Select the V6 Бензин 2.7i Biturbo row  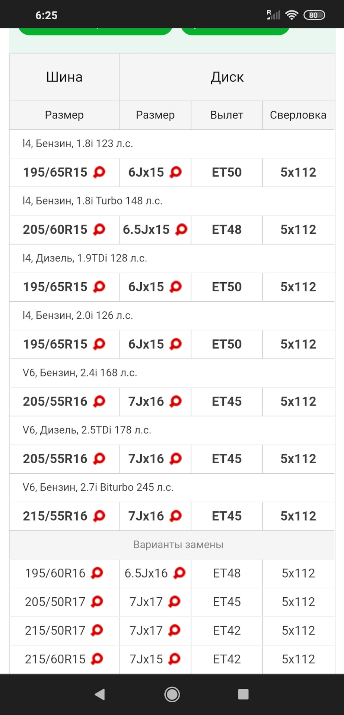tap(98, 487)
